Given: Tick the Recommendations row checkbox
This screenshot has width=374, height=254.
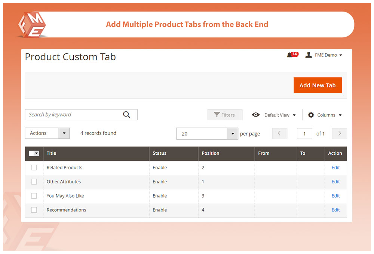Looking at the screenshot, I should click(34, 210).
